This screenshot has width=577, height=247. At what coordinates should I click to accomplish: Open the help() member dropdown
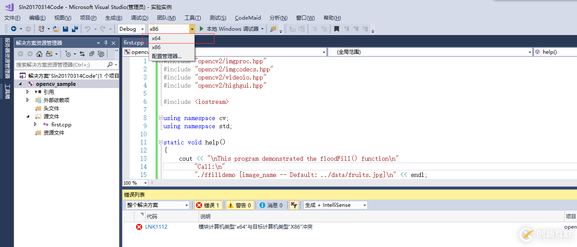556,52
